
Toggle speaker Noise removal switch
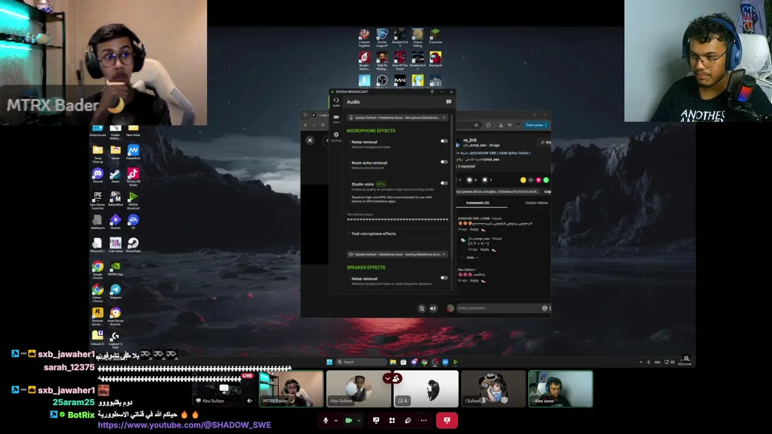(444, 278)
